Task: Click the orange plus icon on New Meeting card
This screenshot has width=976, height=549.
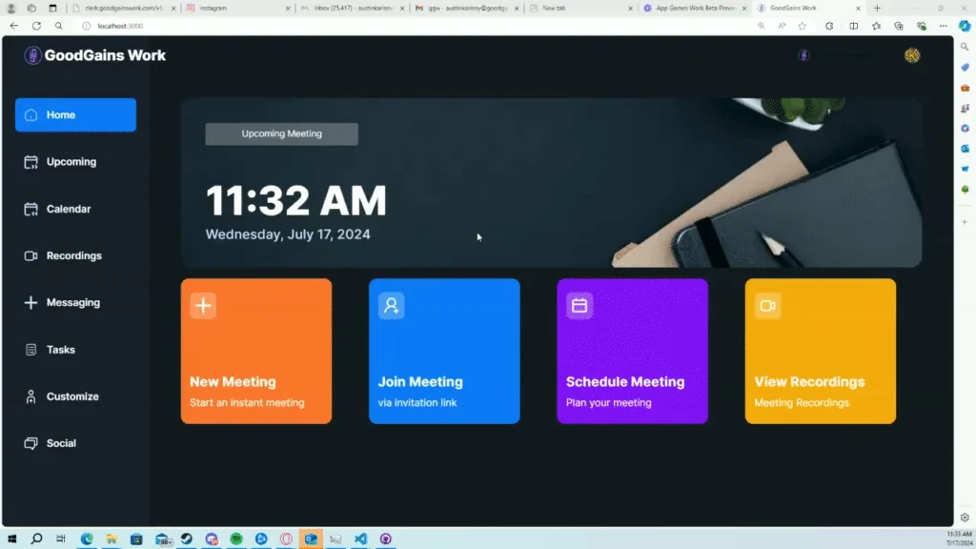Action: click(x=202, y=306)
